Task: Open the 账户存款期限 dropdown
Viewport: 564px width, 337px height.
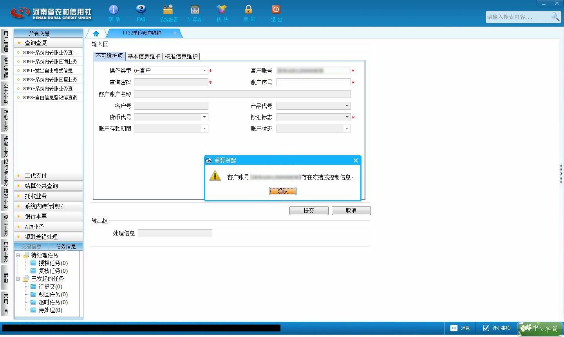Action: point(204,128)
